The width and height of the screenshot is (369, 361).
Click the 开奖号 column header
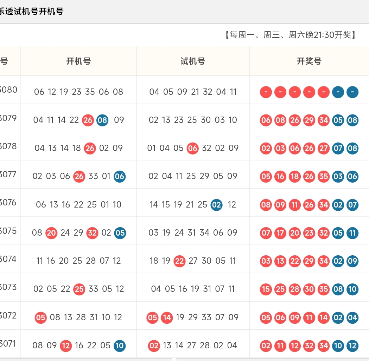click(x=309, y=61)
